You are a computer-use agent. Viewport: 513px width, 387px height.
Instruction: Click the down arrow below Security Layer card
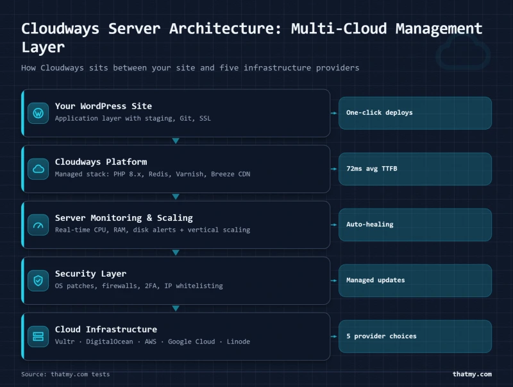(x=176, y=309)
